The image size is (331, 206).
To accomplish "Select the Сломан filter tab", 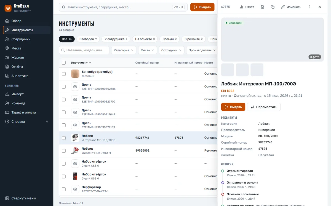I will pyautogui.click(x=170, y=39).
